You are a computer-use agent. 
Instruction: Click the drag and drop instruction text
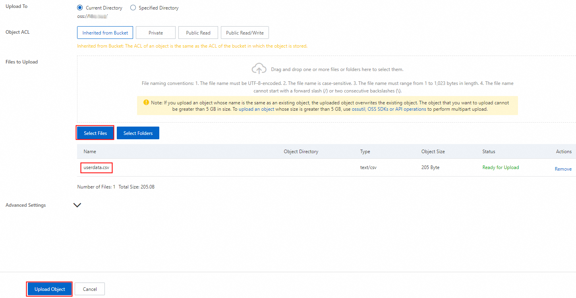coord(337,69)
